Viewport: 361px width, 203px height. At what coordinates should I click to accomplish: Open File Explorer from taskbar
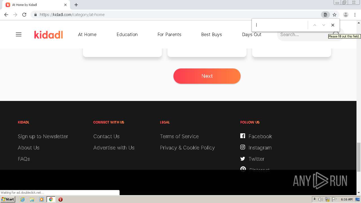(32, 199)
